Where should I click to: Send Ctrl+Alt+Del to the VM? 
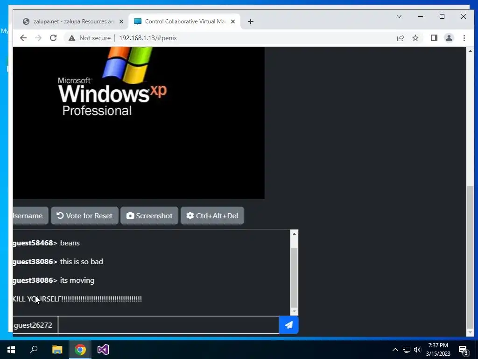pyautogui.click(x=212, y=216)
